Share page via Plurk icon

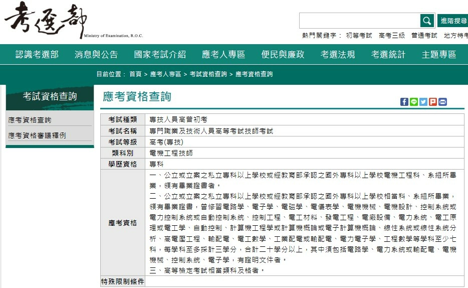(x=433, y=102)
